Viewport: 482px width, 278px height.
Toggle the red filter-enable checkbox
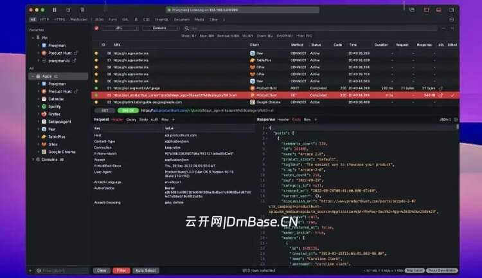(96, 28)
